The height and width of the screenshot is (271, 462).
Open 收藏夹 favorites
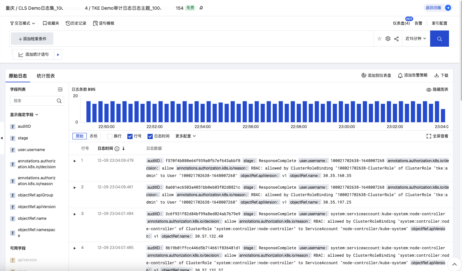pos(51,23)
